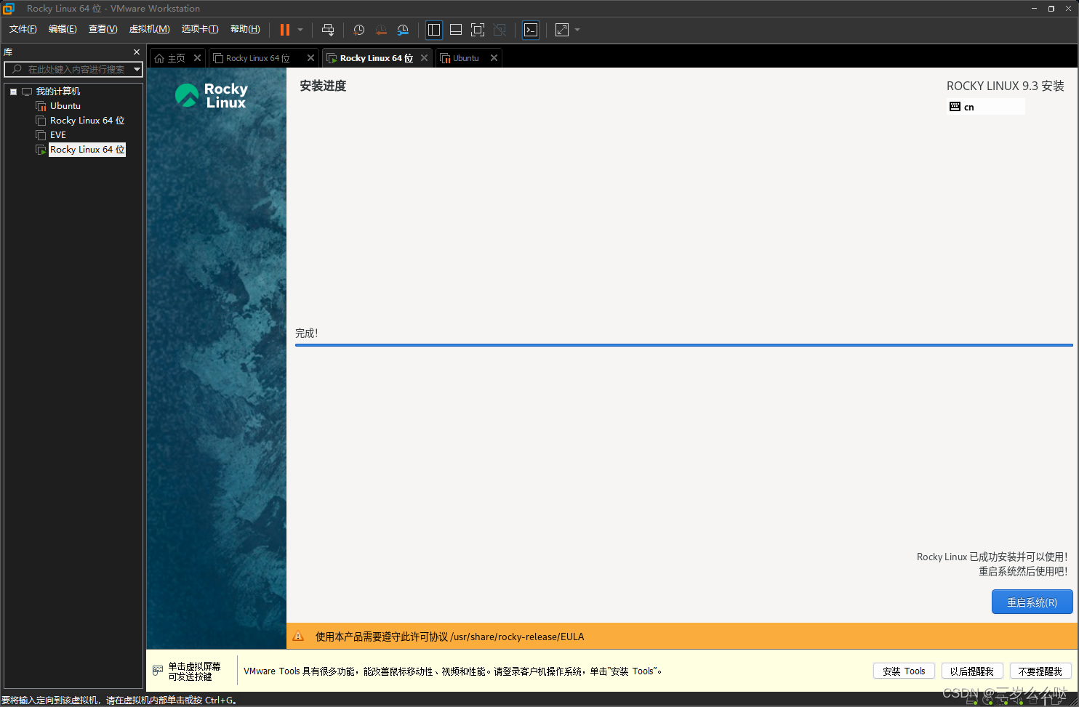The height and width of the screenshot is (707, 1079).
Task: Pause the running virtual machine
Action: coord(285,30)
